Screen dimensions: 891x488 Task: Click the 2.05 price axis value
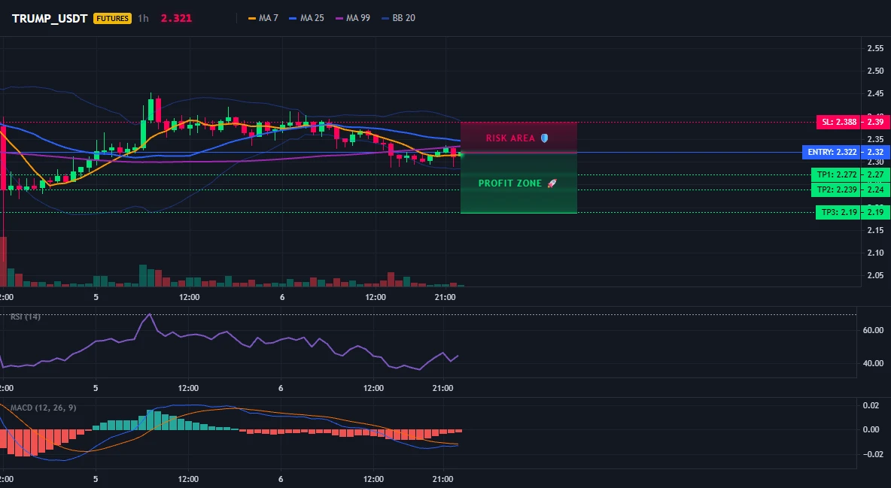pos(875,275)
